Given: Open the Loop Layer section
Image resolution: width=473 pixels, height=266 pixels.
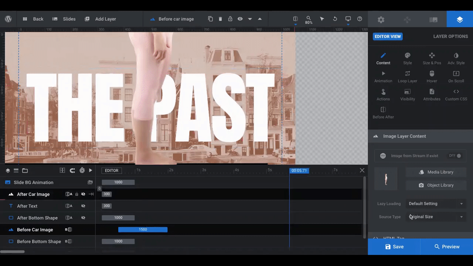Looking at the screenshot, I should tap(408, 77).
